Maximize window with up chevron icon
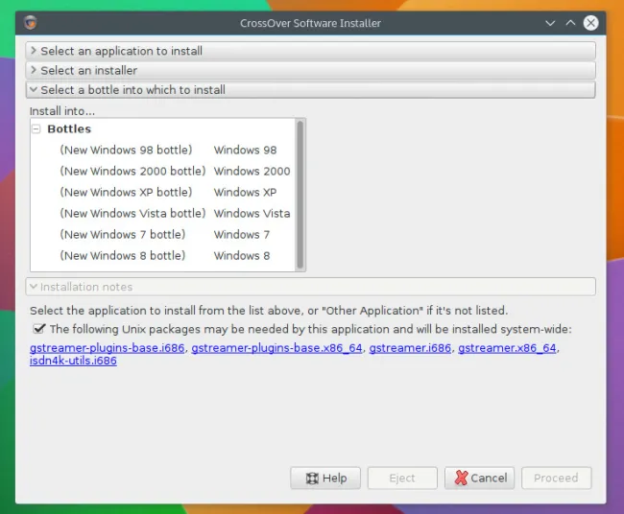This screenshot has width=624, height=514. (x=570, y=23)
